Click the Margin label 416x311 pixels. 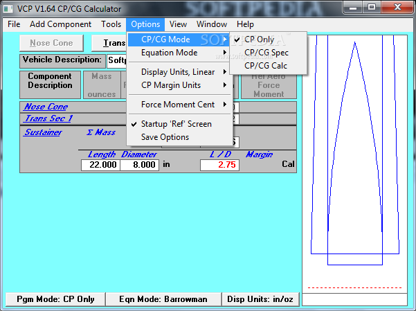(x=259, y=154)
